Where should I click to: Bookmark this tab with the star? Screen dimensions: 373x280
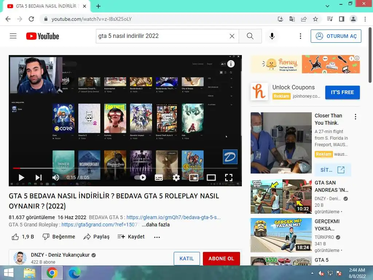pos(315,19)
